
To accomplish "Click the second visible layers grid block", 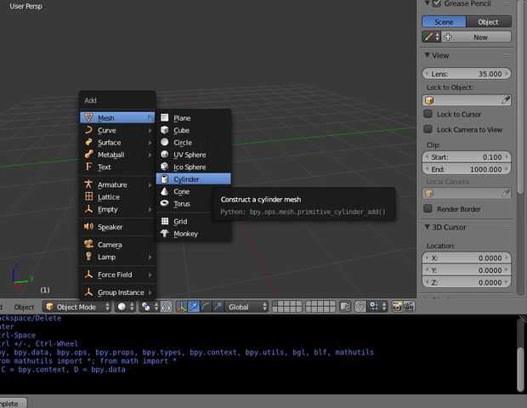I will (x=320, y=307).
